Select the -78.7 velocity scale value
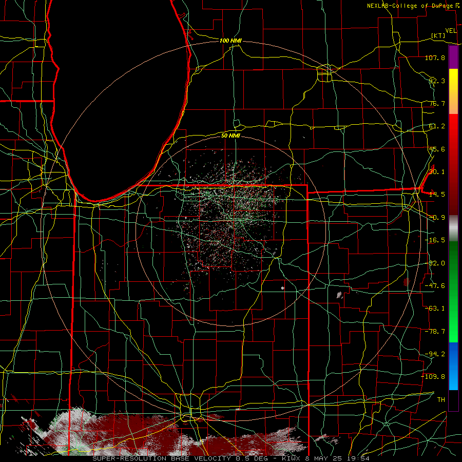 435,332
